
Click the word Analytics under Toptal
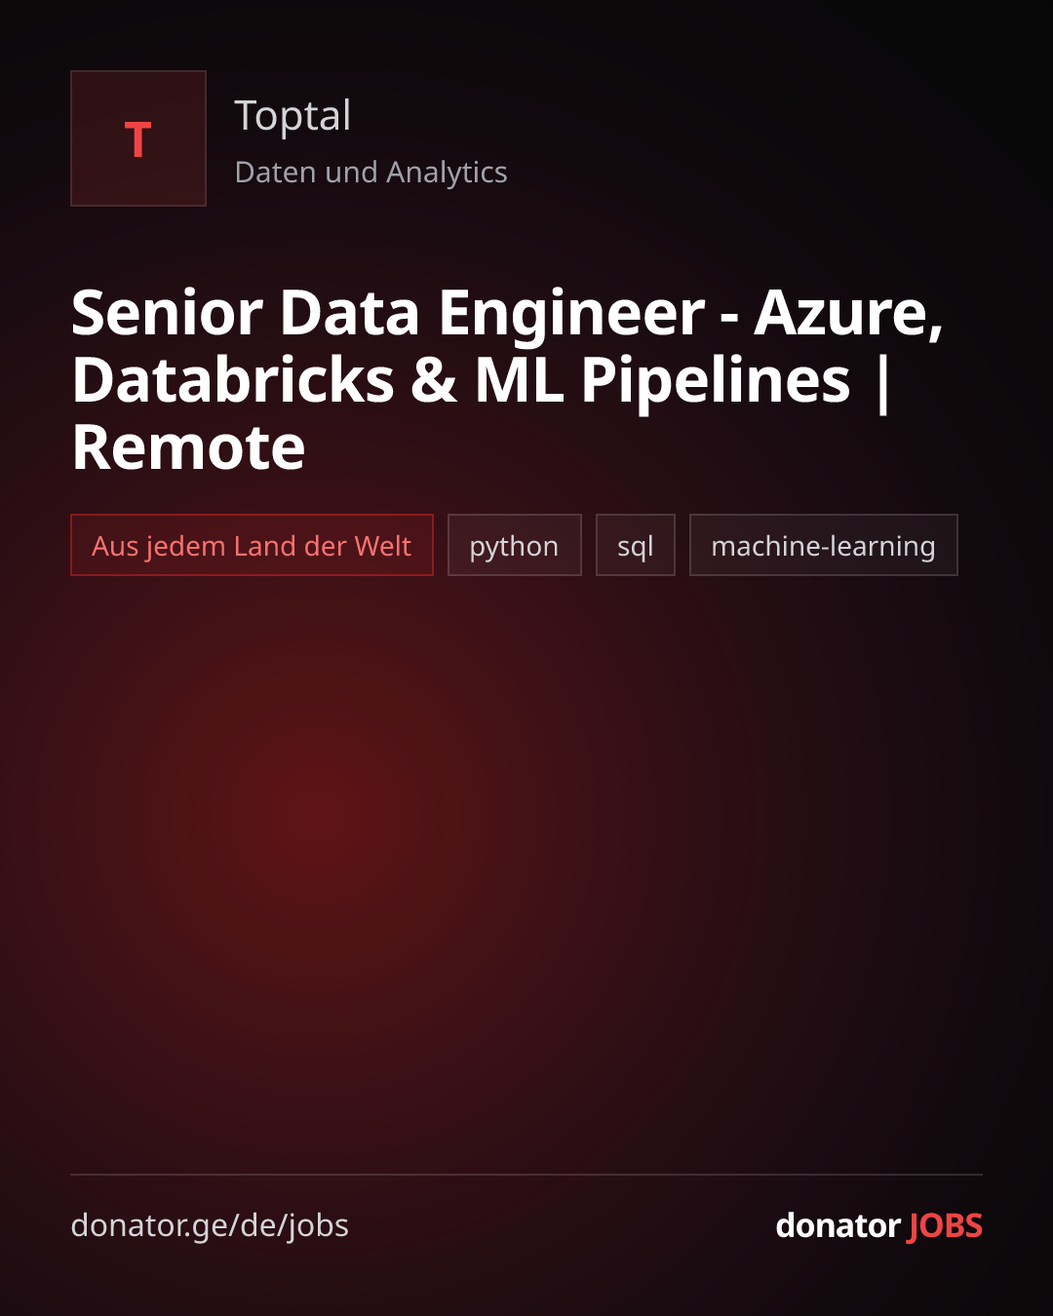[447, 174]
